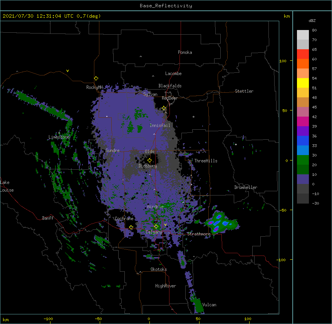Click the Ponoka city label
Viewport: 332px width, 324px height.
coord(185,52)
